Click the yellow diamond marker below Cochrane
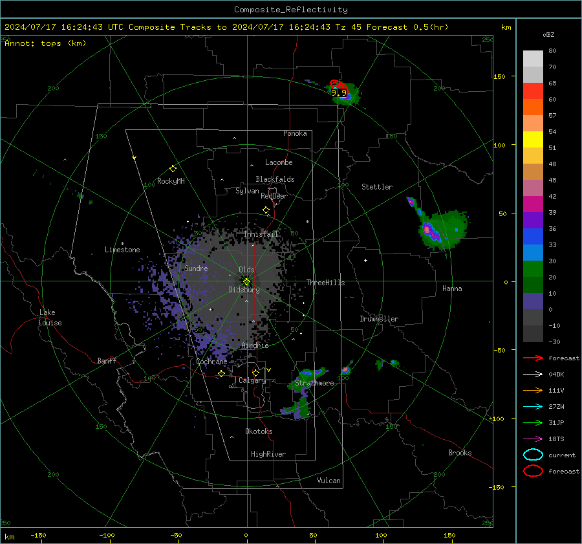 coord(221,374)
